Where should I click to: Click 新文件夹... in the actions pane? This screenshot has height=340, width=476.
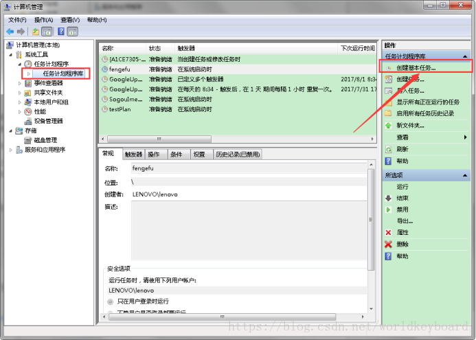410,126
